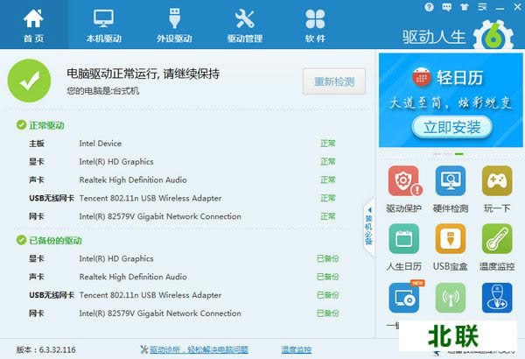
Task: Select USB无线网卡 Tencent adapter under 正常驱动
Action: pyautogui.click(x=183, y=198)
